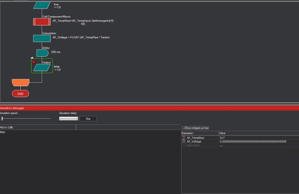299x194 pixels.
Task: Click the empty Expression entry row
Action: (x=240, y=145)
